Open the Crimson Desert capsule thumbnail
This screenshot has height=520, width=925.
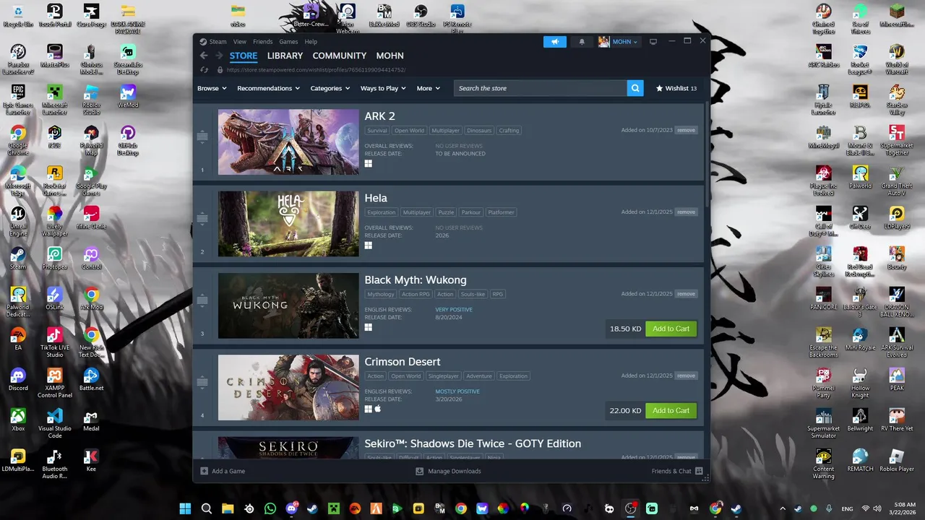[288, 387]
